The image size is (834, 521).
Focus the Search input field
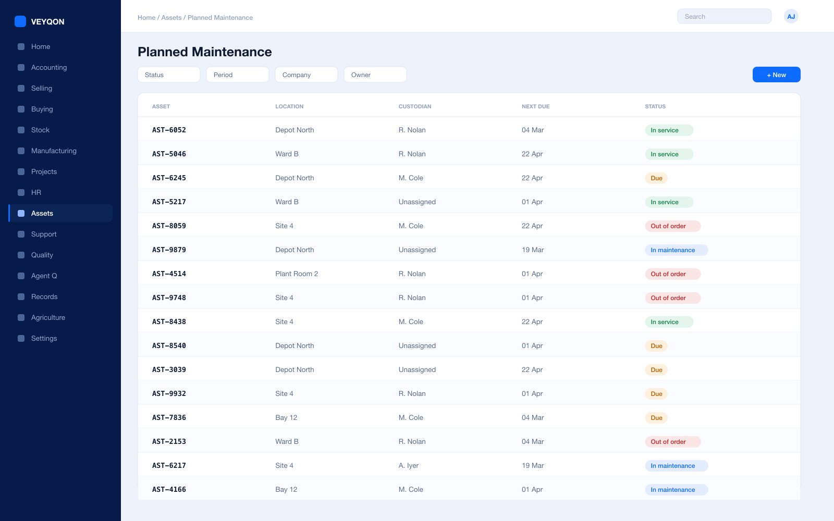pyautogui.click(x=725, y=16)
